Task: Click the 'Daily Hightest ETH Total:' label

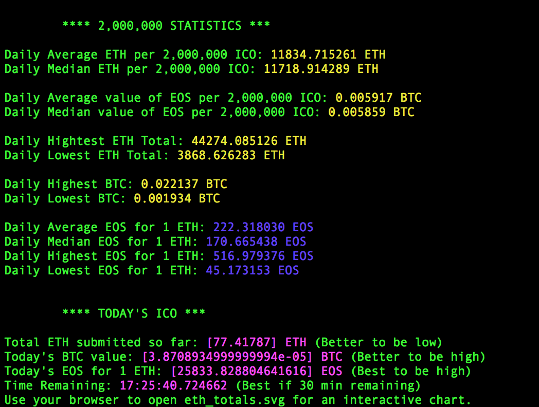Action: click(x=94, y=141)
